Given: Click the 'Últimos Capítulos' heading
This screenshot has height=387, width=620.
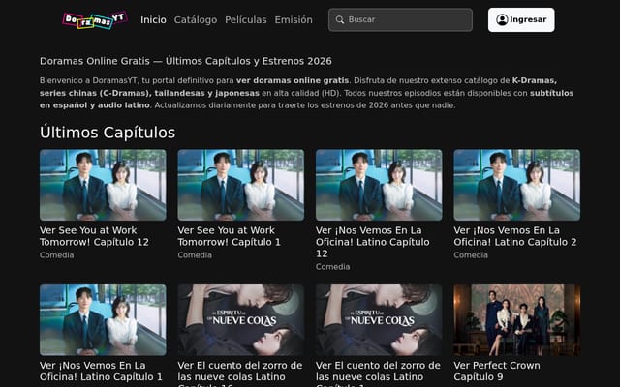Looking at the screenshot, I should point(108,133).
